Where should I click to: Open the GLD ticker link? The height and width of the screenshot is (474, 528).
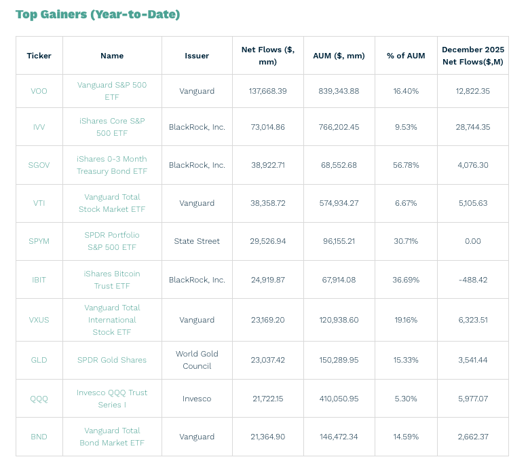pos(39,360)
